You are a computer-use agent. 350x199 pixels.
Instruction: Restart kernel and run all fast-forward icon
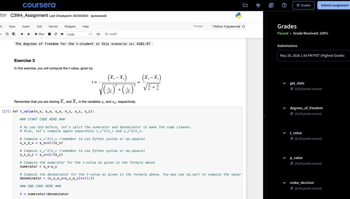point(62,34)
